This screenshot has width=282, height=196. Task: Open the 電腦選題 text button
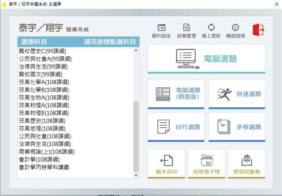coord(220,59)
